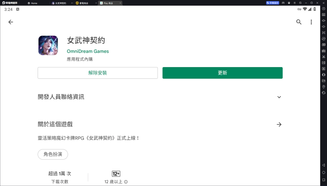
Task: Collapse the right sidebar with double chevron
Action: pos(323,3)
